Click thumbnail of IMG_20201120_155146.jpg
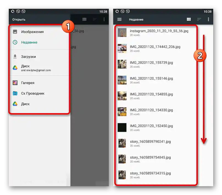 tap(122, 80)
